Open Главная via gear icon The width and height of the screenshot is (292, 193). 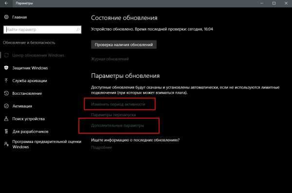coord(6,17)
